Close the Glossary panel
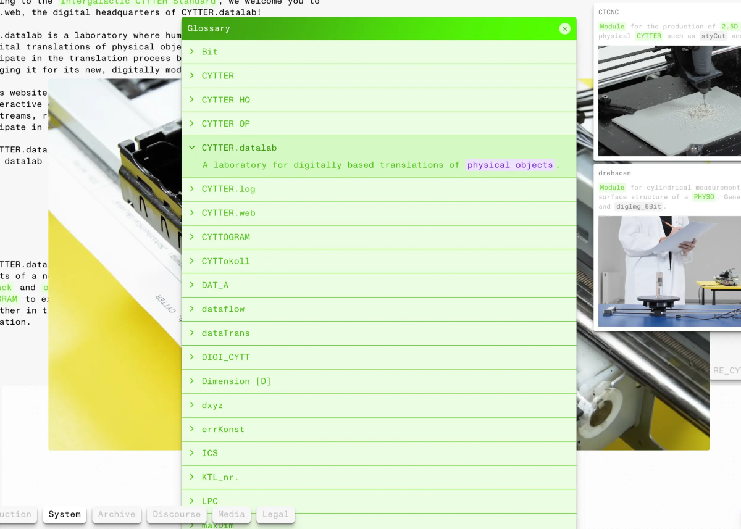 pos(564,28)
